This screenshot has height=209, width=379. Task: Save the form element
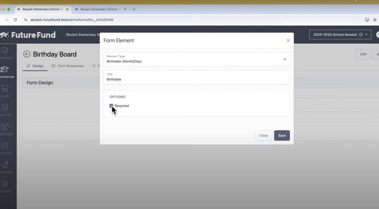pos(282,135)
